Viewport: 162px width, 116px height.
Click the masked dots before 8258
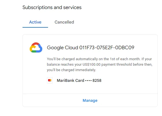[88, 80]
